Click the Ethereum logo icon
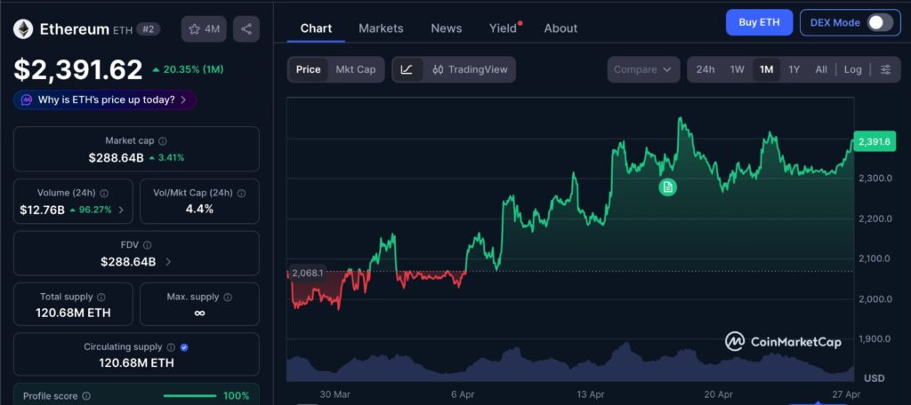 [x=24, y=29]
